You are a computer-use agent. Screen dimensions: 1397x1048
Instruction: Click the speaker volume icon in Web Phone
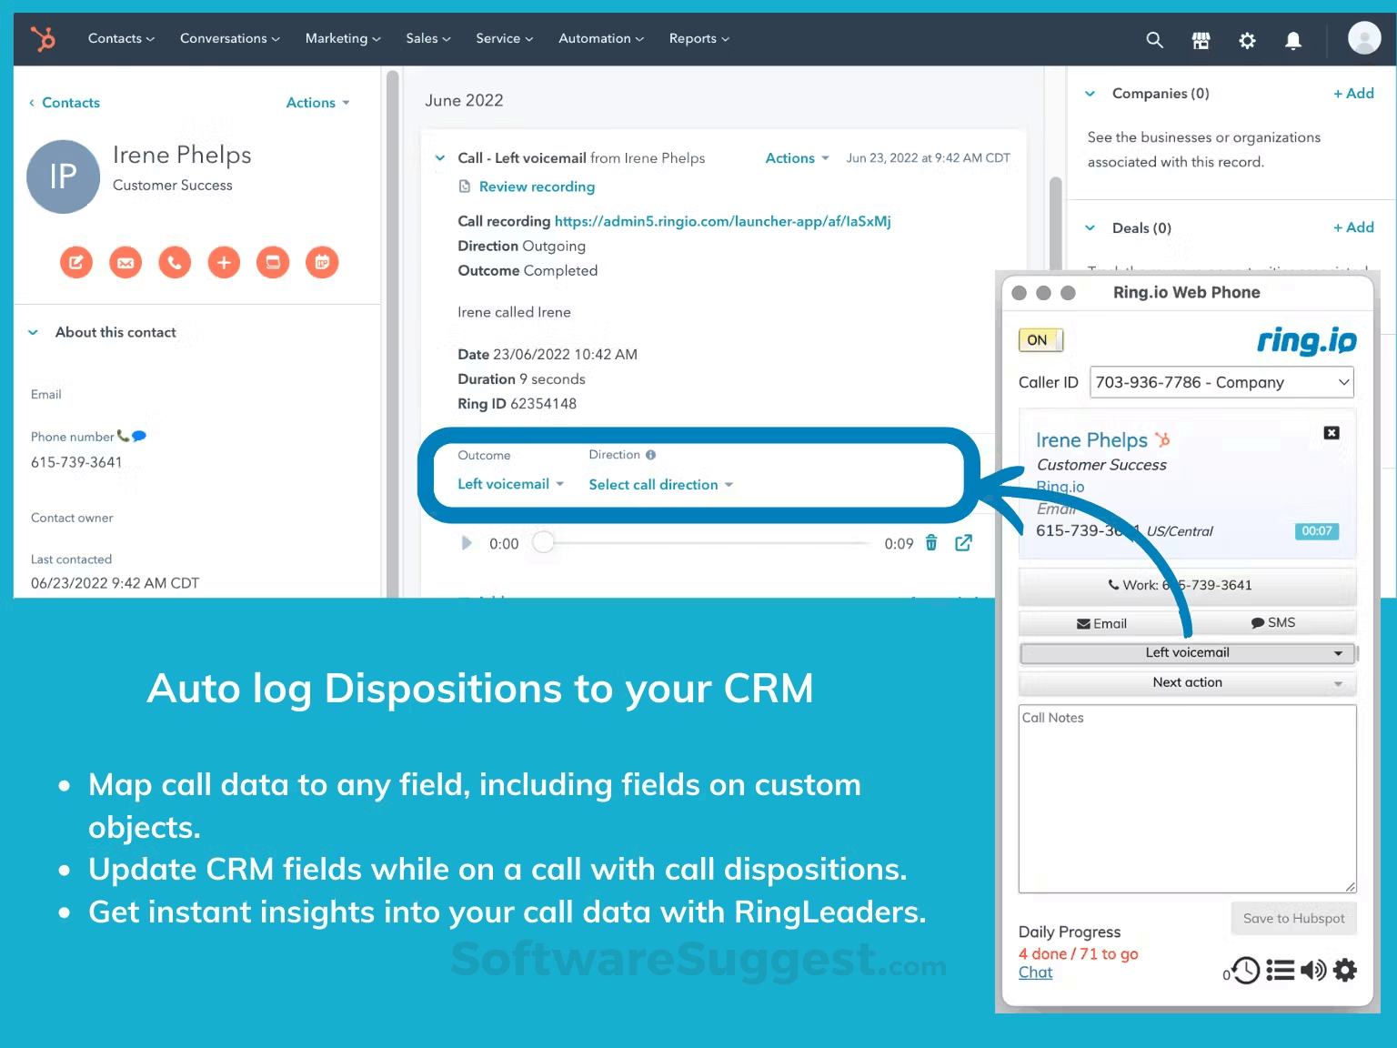click(1312, 971)
